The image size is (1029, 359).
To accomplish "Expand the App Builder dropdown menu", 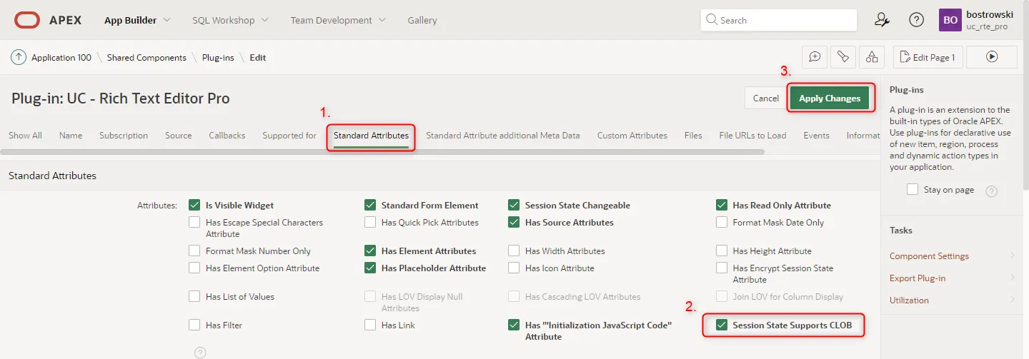I will pos(137,20).
